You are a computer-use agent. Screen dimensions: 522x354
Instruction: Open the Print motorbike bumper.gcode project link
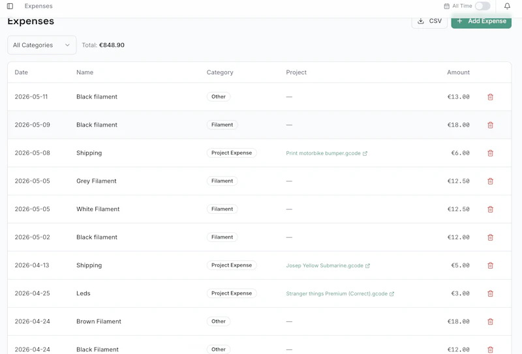click(x=327, y=153)
